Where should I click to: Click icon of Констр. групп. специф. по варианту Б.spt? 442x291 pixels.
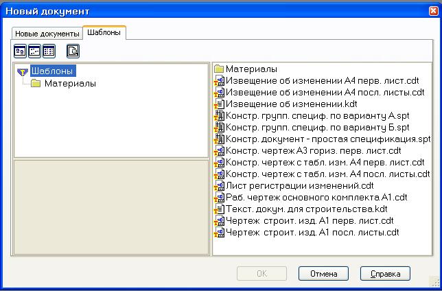point(219,128)
